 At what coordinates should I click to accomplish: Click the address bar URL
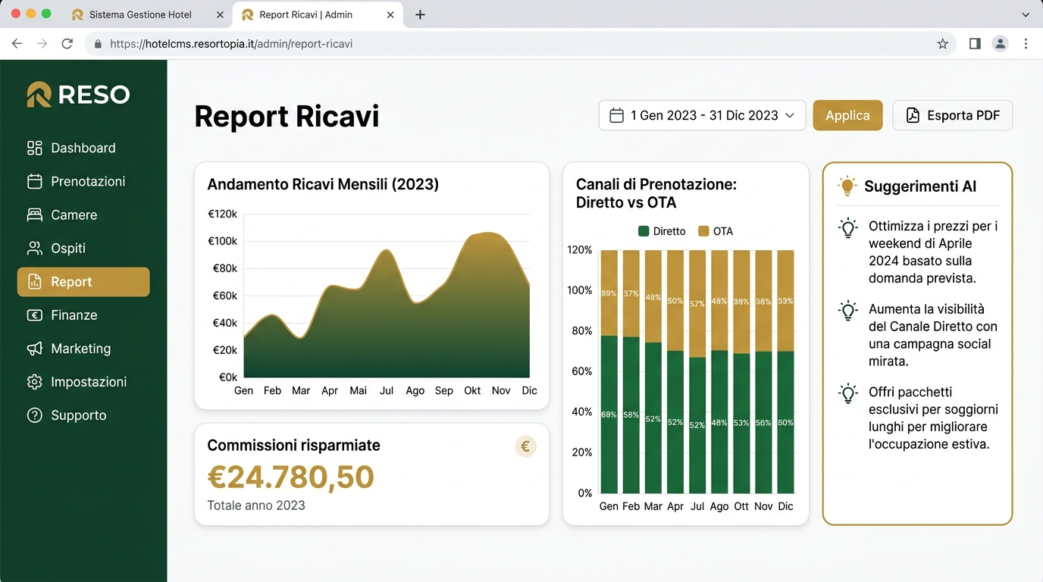[x=231, y=44]
